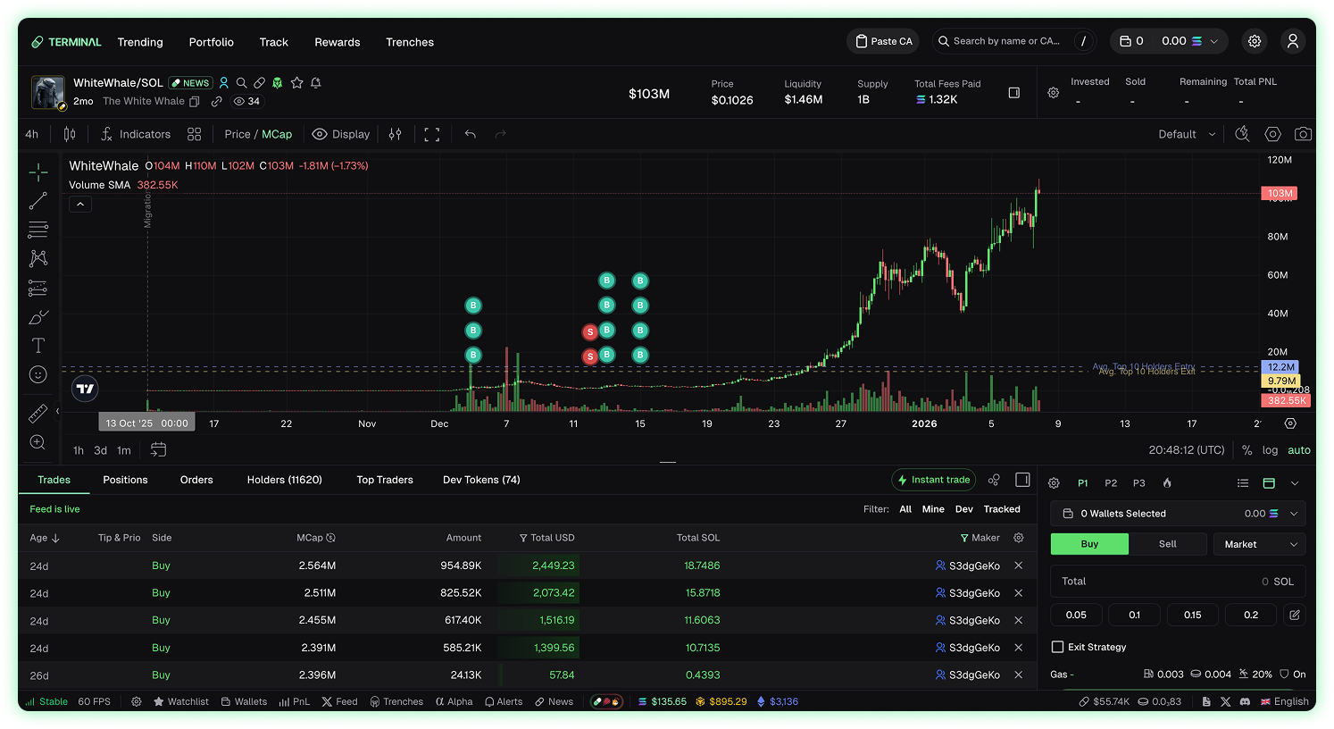This screenshot has height=729, width=1334.
Task: Select the trend line drawing tool
Action: pos(38,201)
